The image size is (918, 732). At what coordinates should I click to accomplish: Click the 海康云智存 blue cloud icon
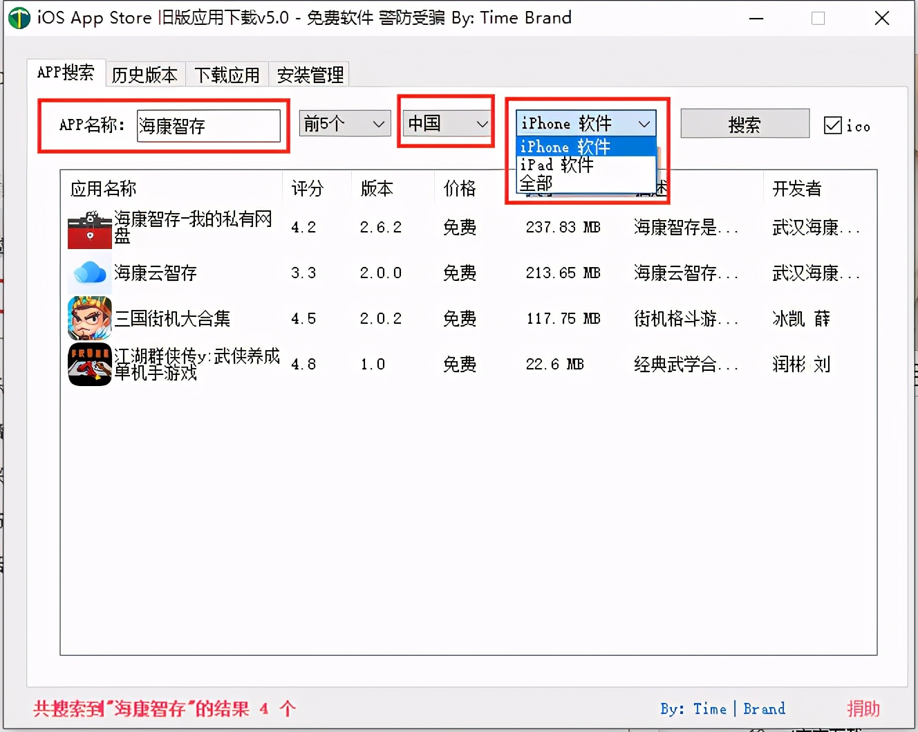89,273
